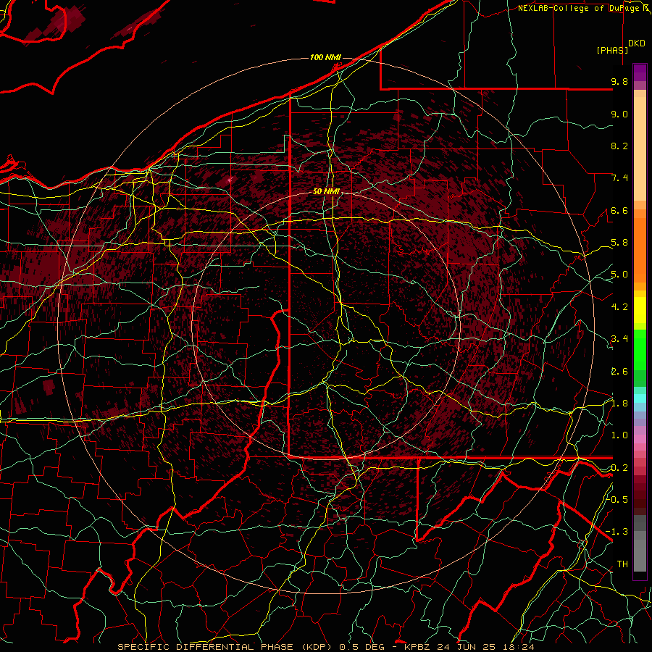The width and height of the screenshot is (652, 652).
Task: Click the 6.6 scale tick label
Action: coord(619,210)
